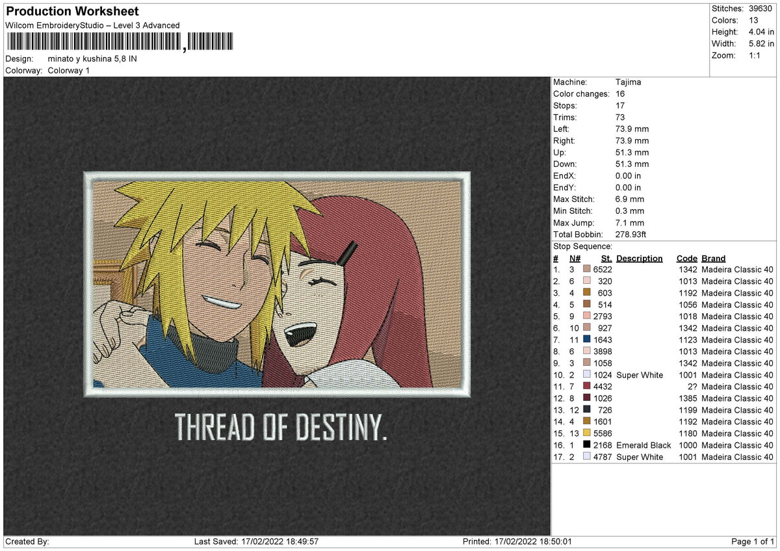
Task: Click the 'Last Saved: 17/02/2022 18:49:57' footer entry
Action: (256, 542)
